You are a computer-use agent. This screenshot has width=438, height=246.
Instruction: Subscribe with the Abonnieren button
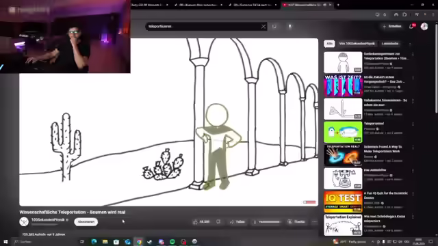coord(86,221)
